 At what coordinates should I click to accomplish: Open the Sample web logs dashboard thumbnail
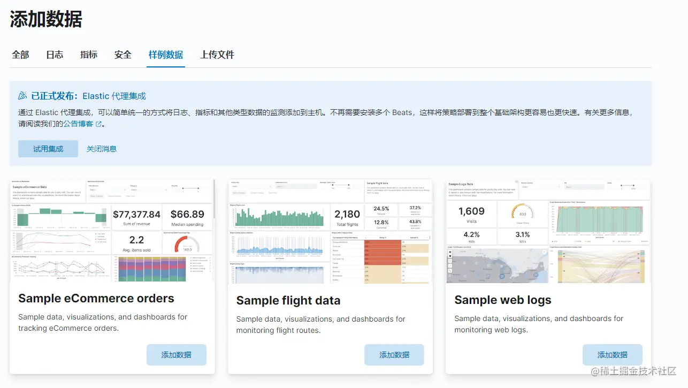click(x=548, y=231)
